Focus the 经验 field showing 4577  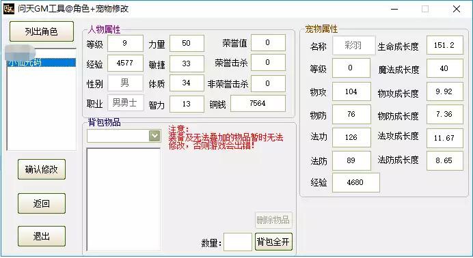click(x=125, y=63)
